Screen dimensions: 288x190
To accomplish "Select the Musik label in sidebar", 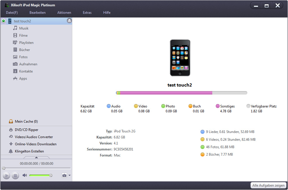I will pyautogui.click(x=24, y=28).
